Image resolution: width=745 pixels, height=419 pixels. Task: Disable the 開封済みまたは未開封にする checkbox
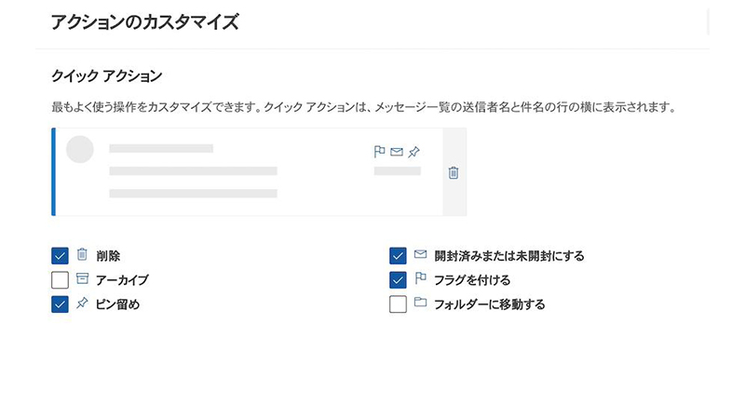pos(399,256)
